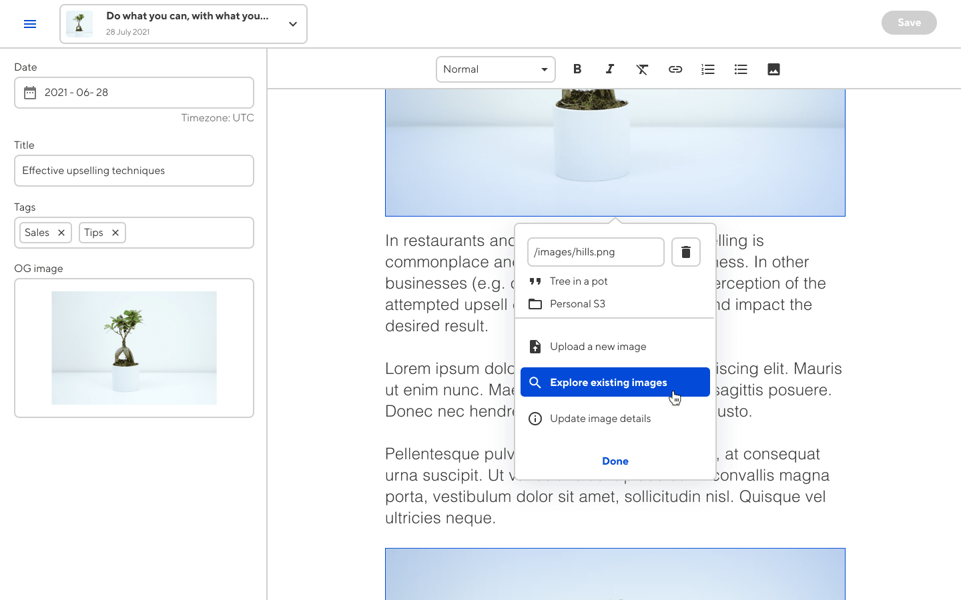Clear text formatting

(642, 69)
